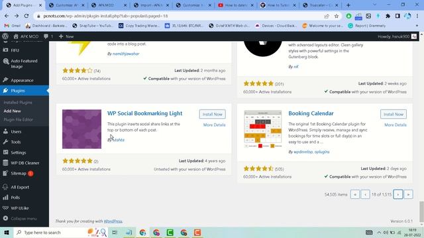Go to previous page of plugin results
The image size is (424, 238).
coord(365,194)
